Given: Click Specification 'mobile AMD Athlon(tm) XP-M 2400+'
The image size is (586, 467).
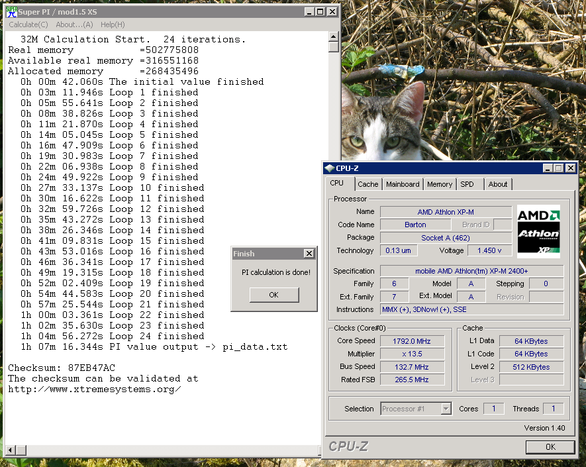Looking at the screenshot, I should coord(471,271).
